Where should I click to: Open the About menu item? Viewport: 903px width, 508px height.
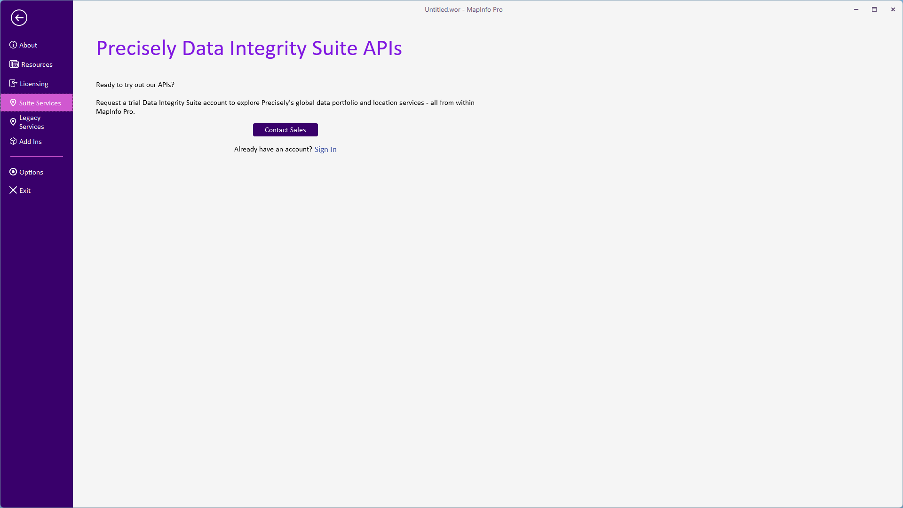pyautogui.click(x=28, y=45)
